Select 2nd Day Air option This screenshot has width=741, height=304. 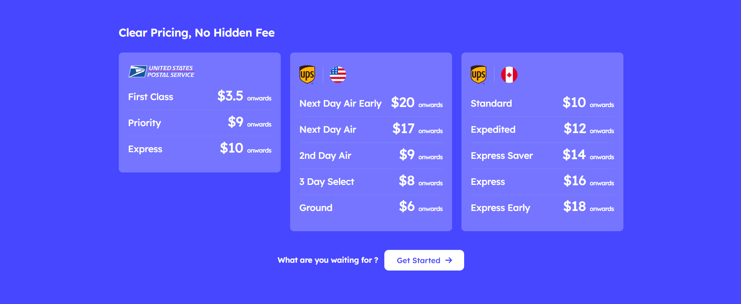325,156
